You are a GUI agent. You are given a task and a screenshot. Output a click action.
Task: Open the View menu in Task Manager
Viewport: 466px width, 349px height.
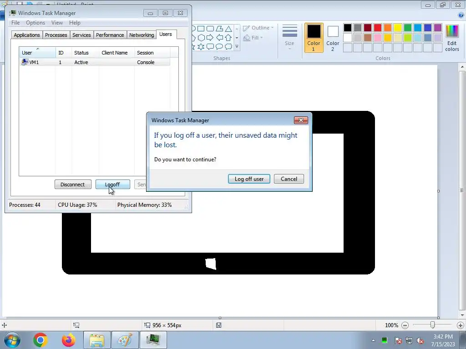pos(57,23)
